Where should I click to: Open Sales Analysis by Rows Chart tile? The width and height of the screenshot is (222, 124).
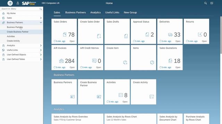pyautogui.click(x=130, y=119)
